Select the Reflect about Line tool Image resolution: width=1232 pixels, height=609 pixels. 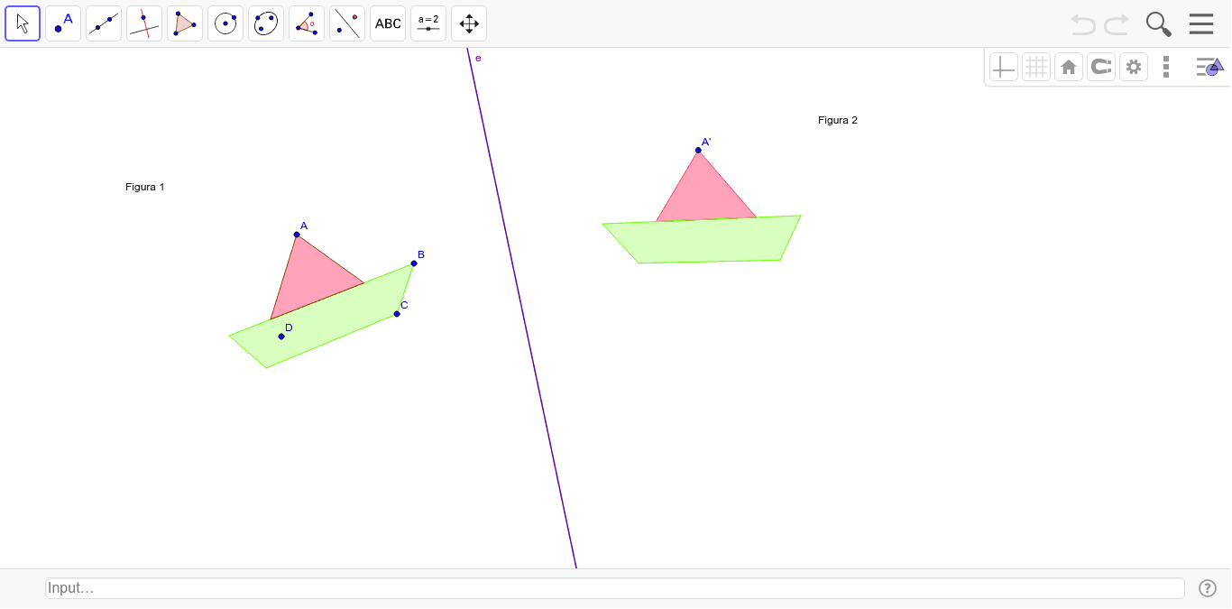point(347,23)
